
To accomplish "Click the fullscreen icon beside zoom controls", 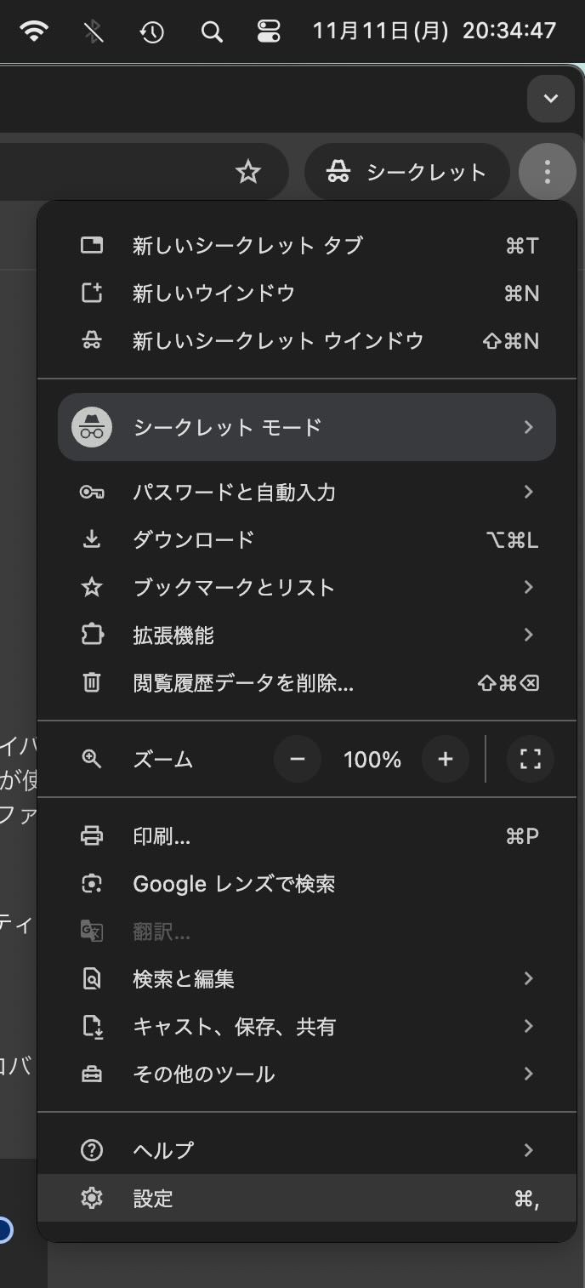I will click(530, 759).
